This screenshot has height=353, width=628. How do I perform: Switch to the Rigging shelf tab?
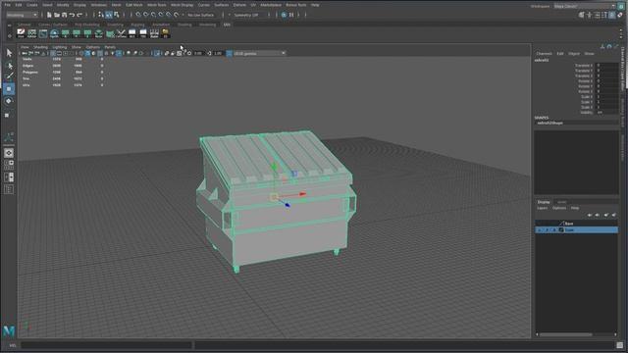(x=137, y=25)
